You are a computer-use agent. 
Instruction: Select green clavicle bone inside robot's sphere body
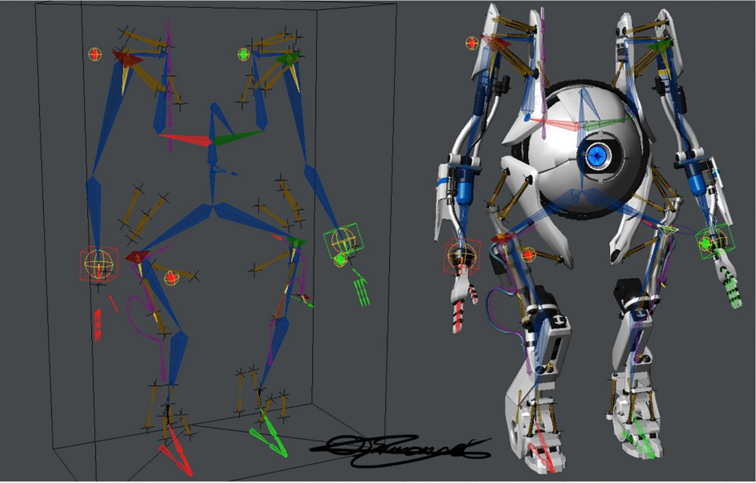pos(607,123)
